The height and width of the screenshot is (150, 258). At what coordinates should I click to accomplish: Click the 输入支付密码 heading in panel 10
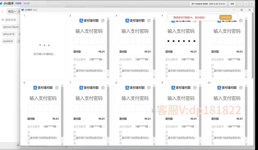(227, 98)
